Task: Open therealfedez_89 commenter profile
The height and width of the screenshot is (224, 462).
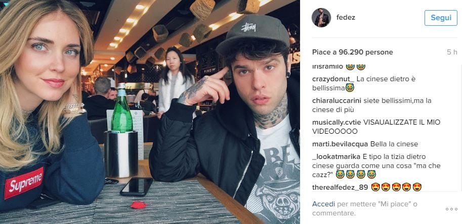Action: pyautogui.click(x=340, y=187)
